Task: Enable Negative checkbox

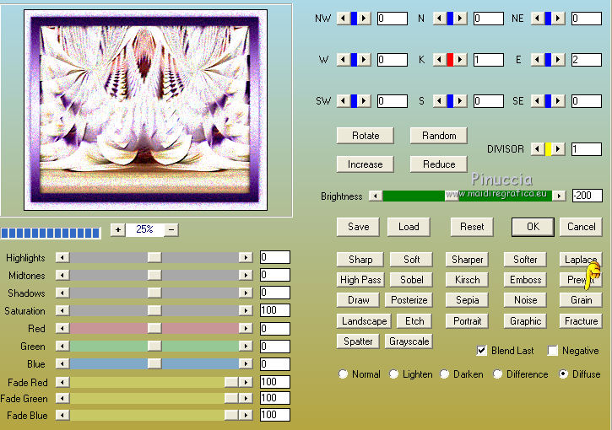Action: (x=553, y=351)
